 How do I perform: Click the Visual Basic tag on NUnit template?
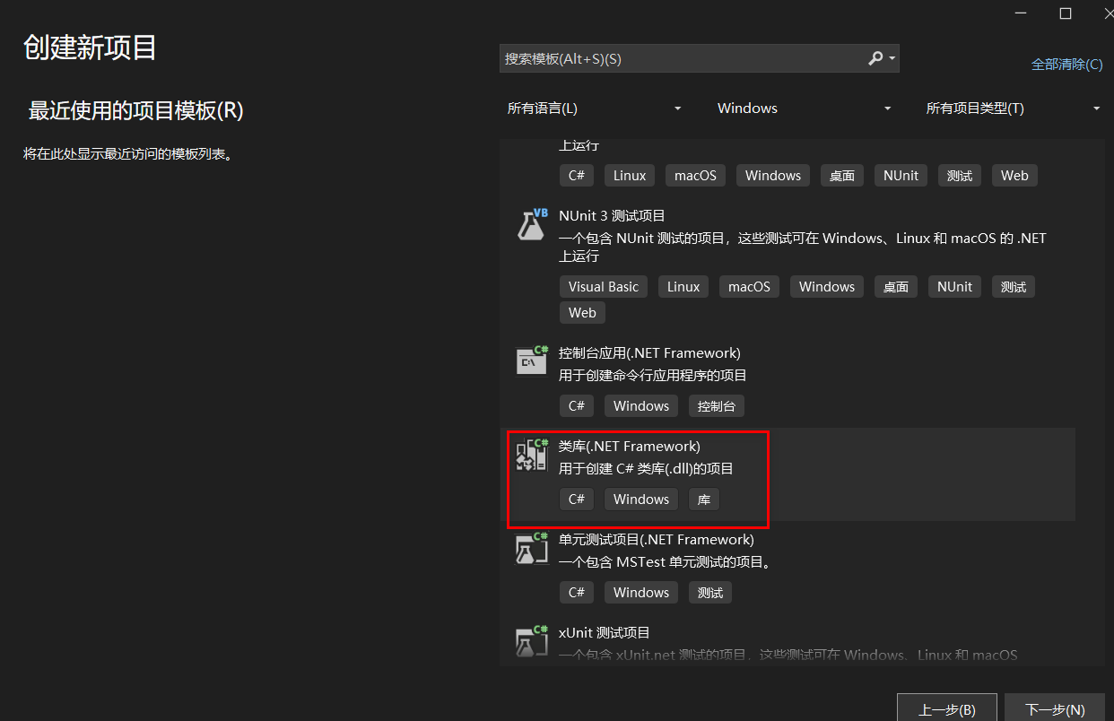tap(604, 287)
